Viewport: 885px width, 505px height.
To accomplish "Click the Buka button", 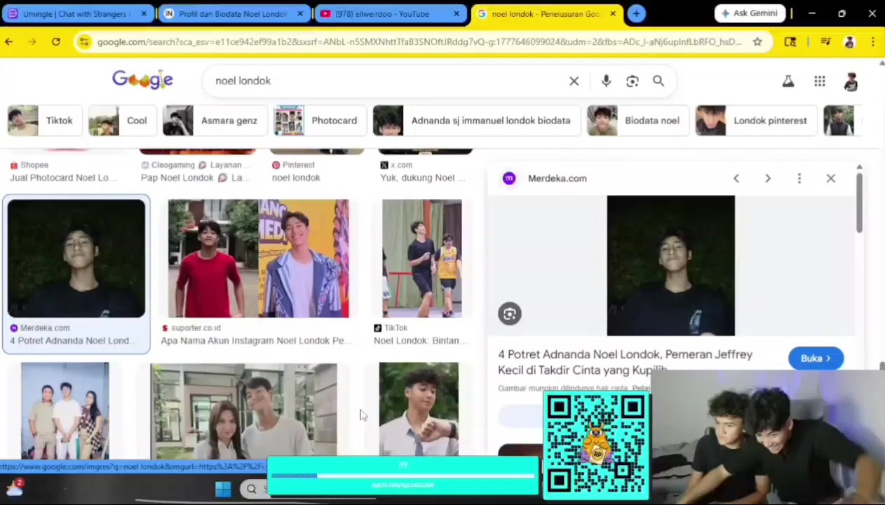I will click(x=816, y=358).
